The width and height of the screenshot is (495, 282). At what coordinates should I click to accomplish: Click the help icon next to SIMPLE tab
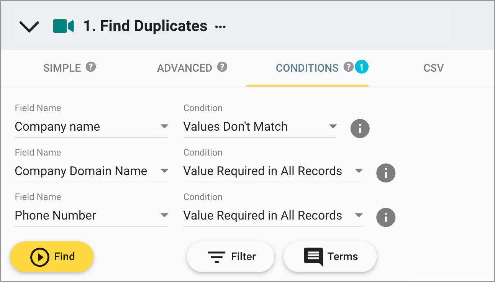(91, 67)
